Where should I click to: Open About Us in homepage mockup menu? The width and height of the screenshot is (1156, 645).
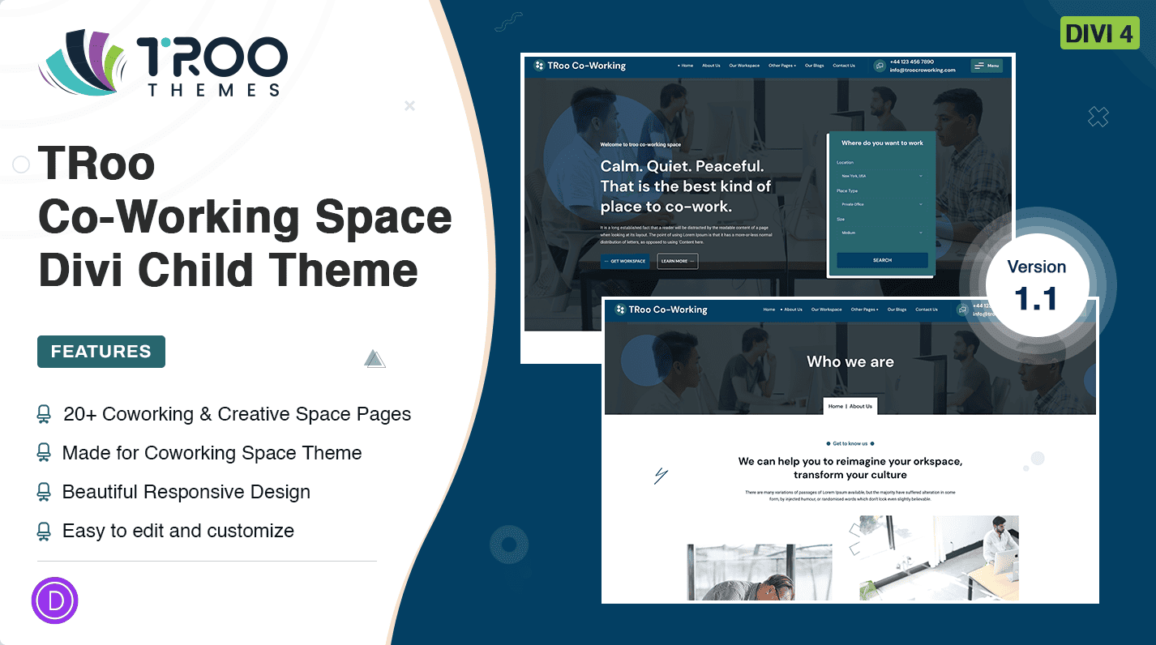click(x=711, y=66)
